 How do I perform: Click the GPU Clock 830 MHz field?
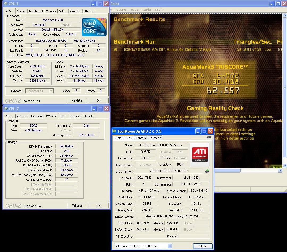click(143, 223)
